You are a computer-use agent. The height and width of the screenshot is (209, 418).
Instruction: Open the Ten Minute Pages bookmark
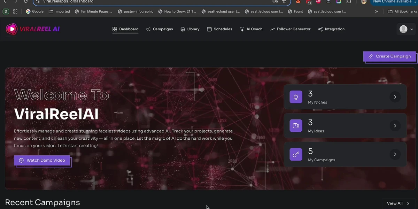93,11
